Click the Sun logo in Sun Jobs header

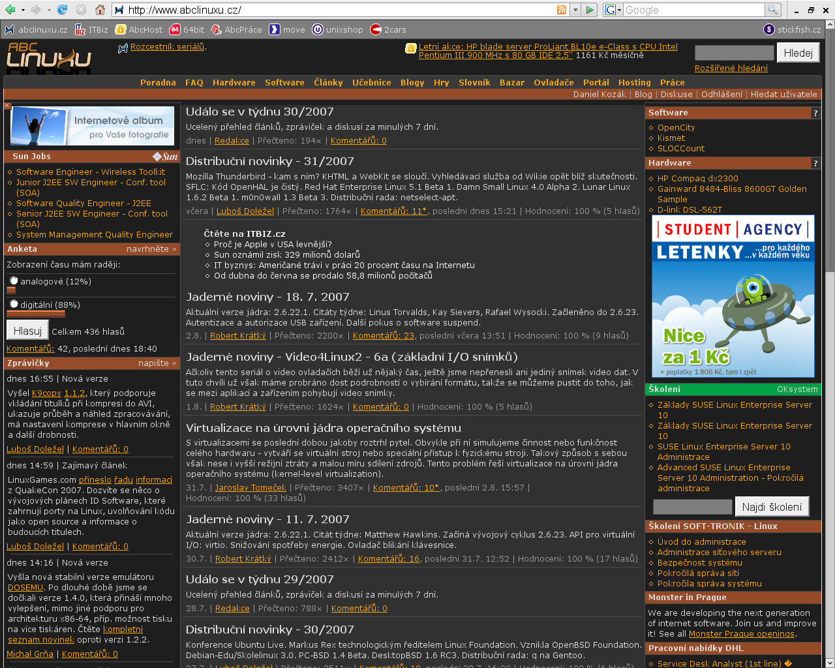(x=165, y=157)
